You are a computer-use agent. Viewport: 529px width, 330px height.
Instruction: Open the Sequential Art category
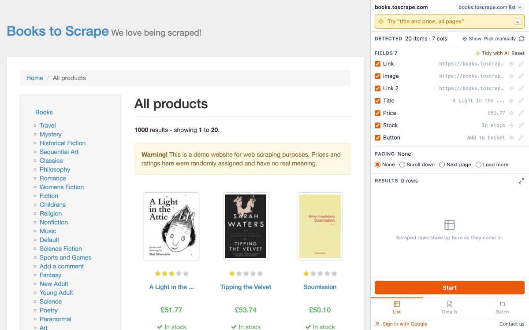click(x=59, y=152)
